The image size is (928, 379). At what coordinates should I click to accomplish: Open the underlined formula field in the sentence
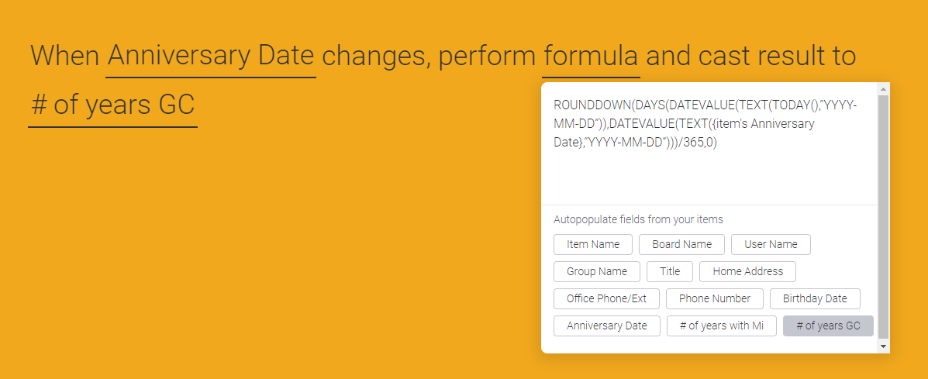click(591, 57)
